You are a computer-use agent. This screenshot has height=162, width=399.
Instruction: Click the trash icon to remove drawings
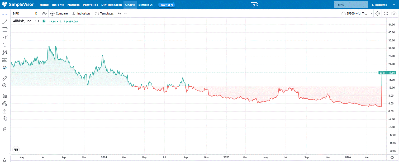(5, 129)
